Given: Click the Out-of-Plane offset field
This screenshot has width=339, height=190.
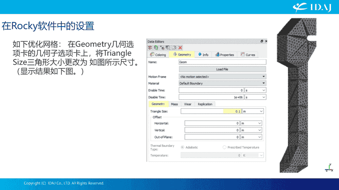Looking at the screenshot, I should (x=212, y=137).
